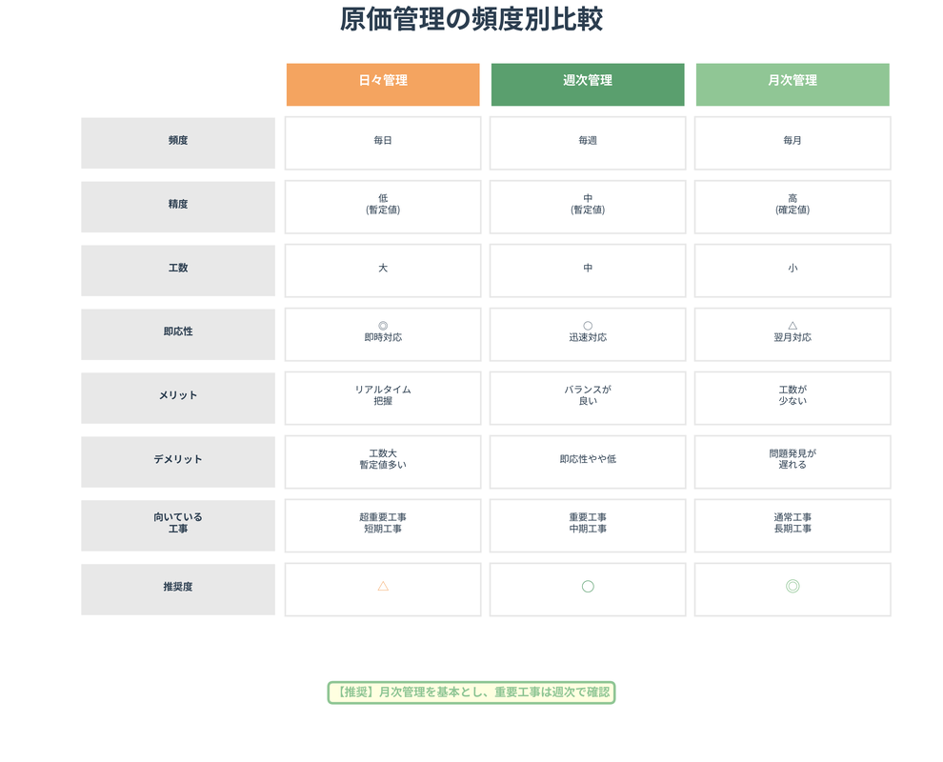This screenshot has height=762, width=943.
Task: Click the 迅速対応 cell
Action: [x=588, y=334]
